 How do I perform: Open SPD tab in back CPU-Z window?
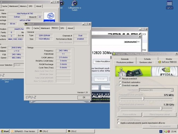pos(31,6)
